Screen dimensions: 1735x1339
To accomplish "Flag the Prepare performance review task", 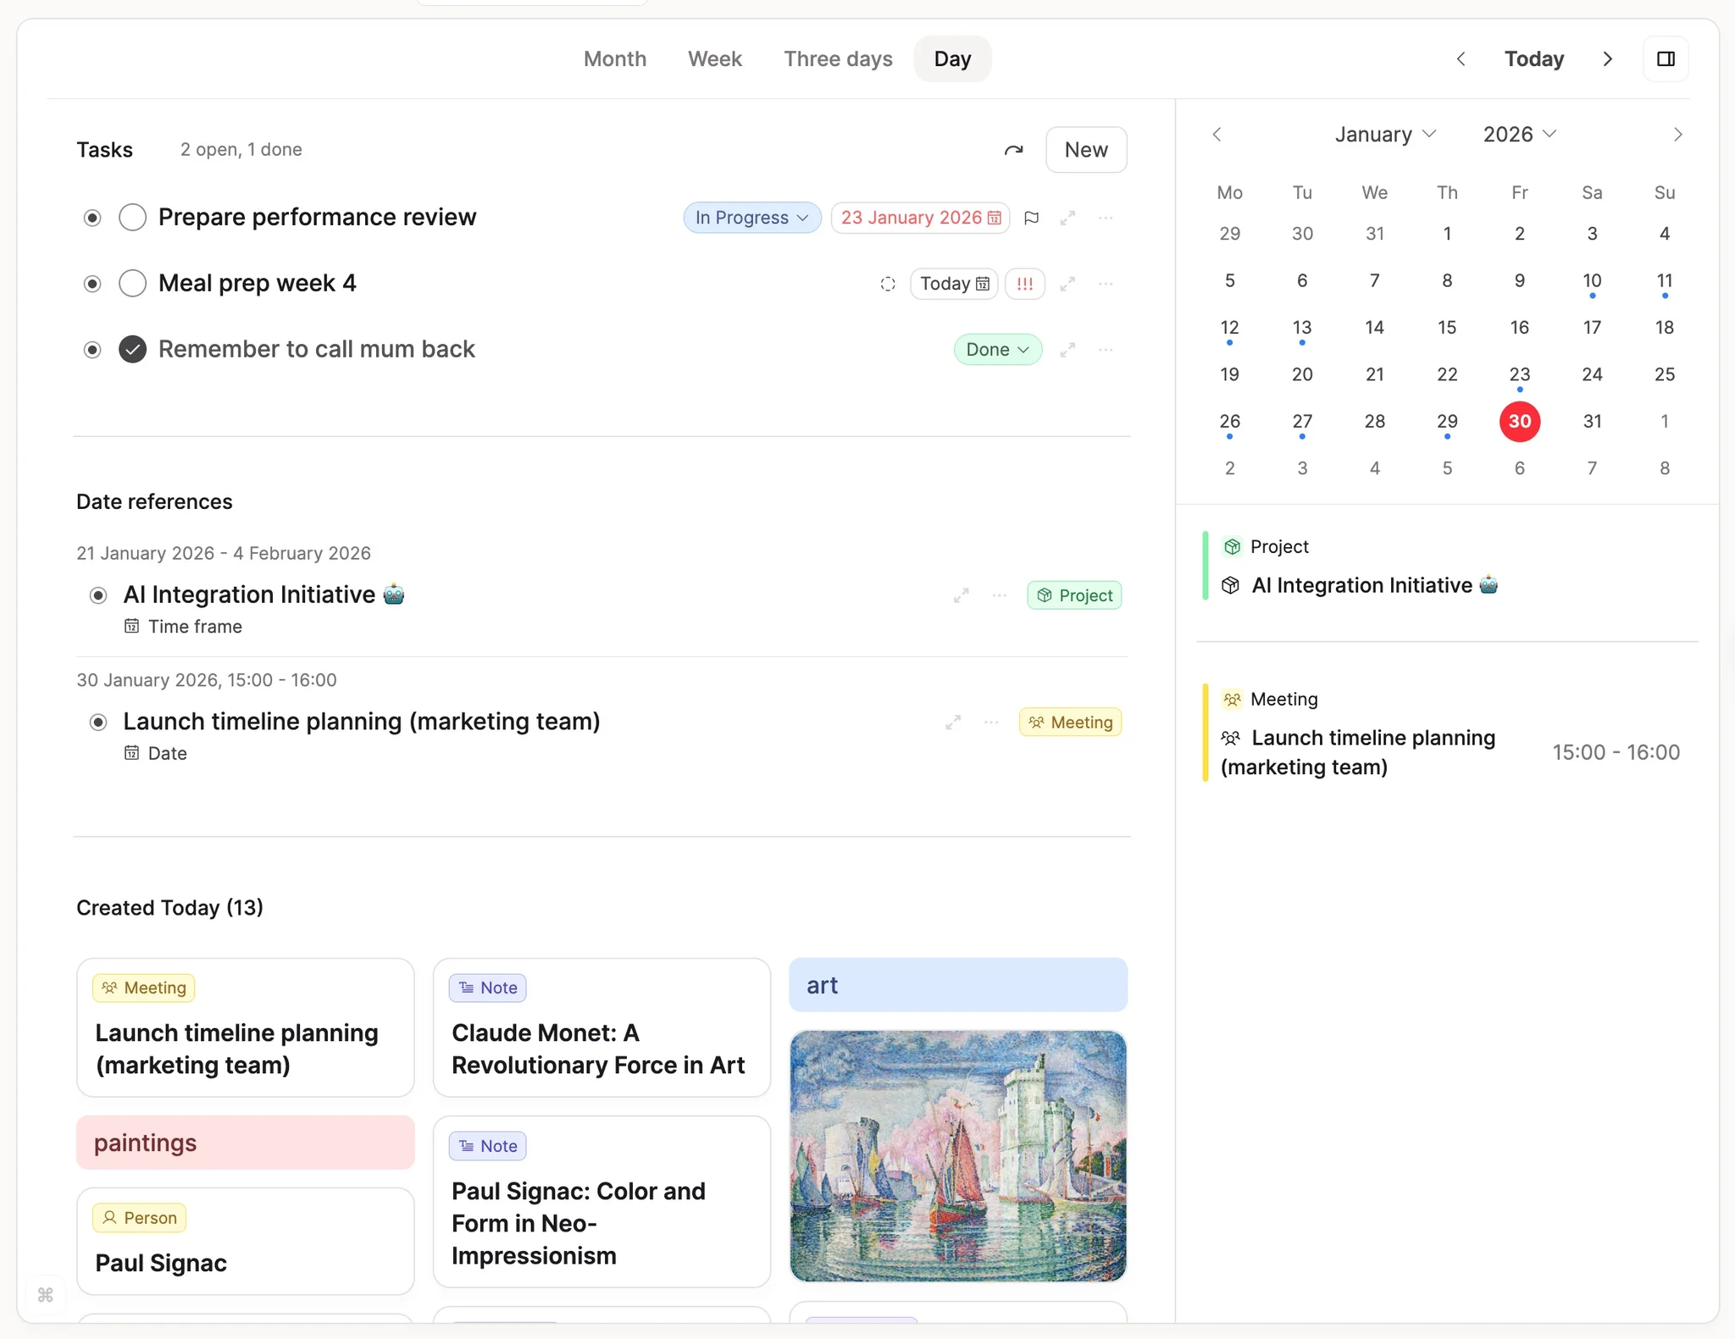I will (x=1032, y=218).
